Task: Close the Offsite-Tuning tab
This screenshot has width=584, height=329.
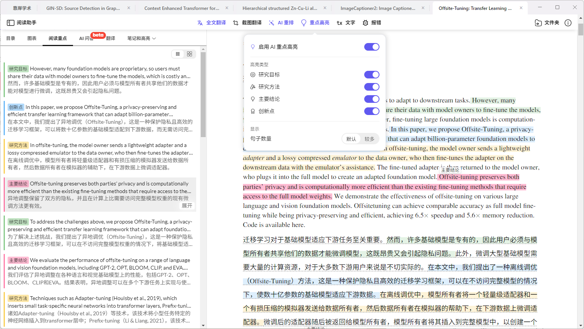Action: tap(521, 8)
